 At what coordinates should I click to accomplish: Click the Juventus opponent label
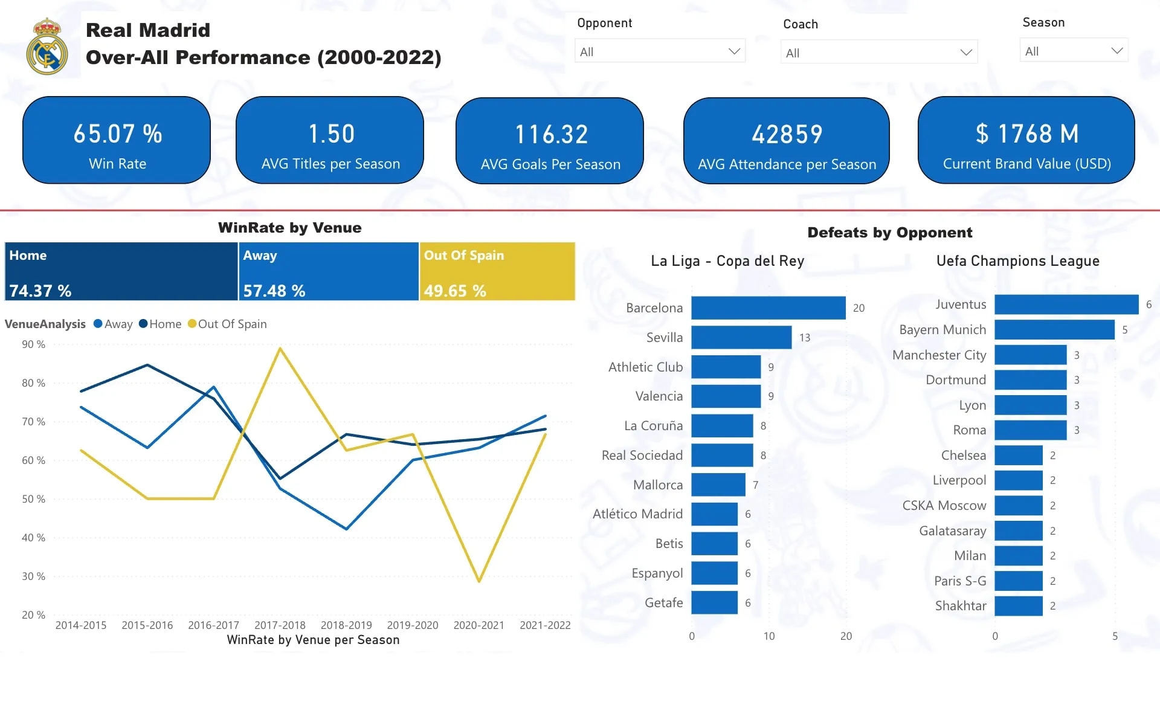961,304
